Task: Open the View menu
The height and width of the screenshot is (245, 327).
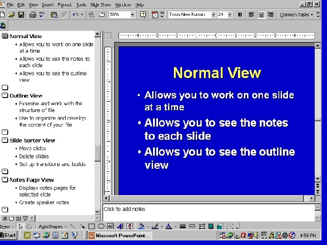Action: 33,5
